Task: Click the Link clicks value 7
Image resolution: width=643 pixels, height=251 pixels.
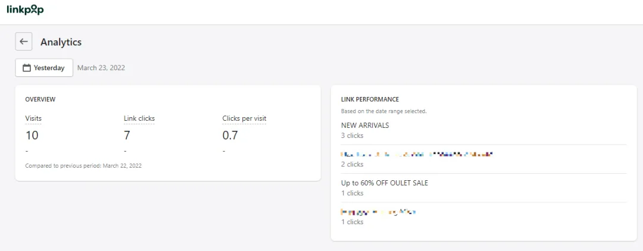Action: click(127, 135)
